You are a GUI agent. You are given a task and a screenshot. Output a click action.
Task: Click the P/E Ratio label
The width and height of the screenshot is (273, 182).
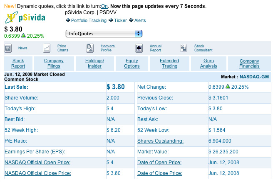[16, 141]
